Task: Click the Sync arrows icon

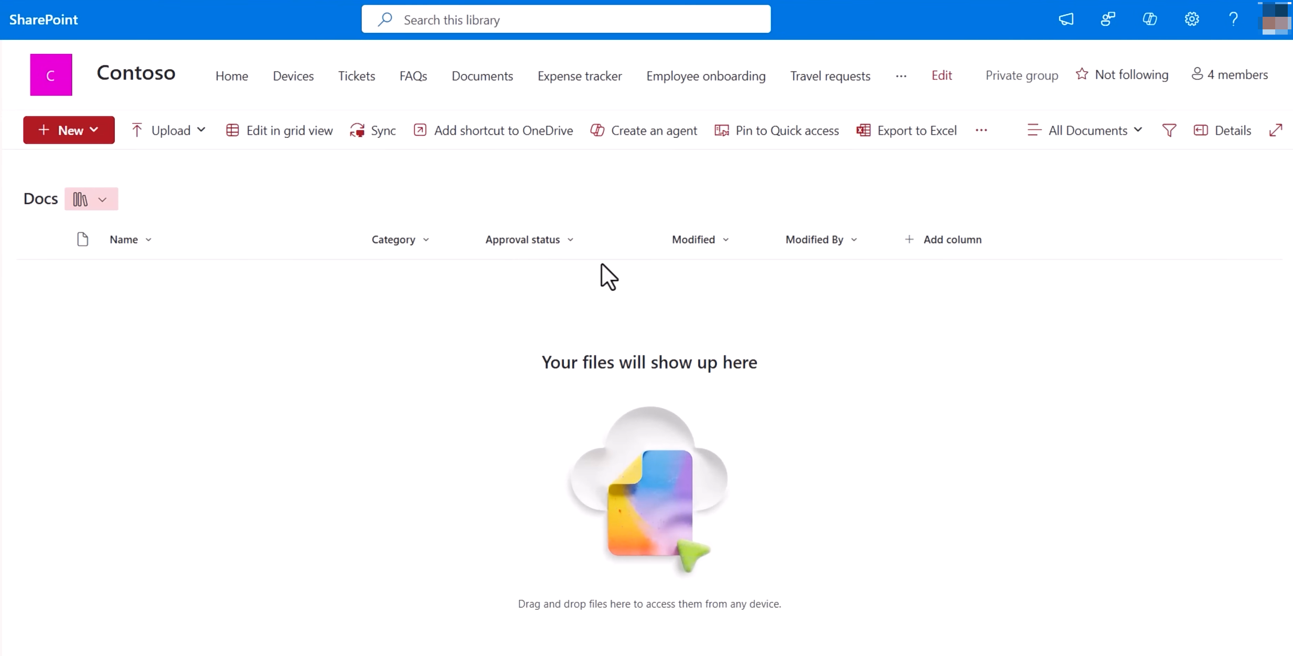Action: click(357, 130)
